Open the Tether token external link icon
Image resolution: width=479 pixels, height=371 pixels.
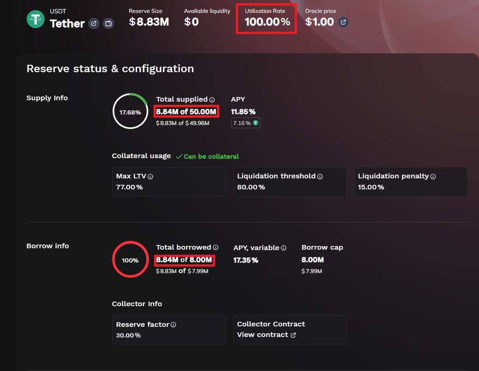point(94,23)
